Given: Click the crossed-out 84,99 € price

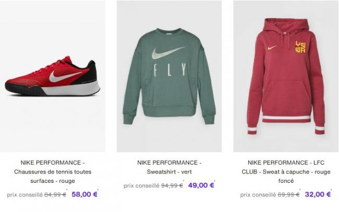Looking at the screenshot, I should (55, 195).
